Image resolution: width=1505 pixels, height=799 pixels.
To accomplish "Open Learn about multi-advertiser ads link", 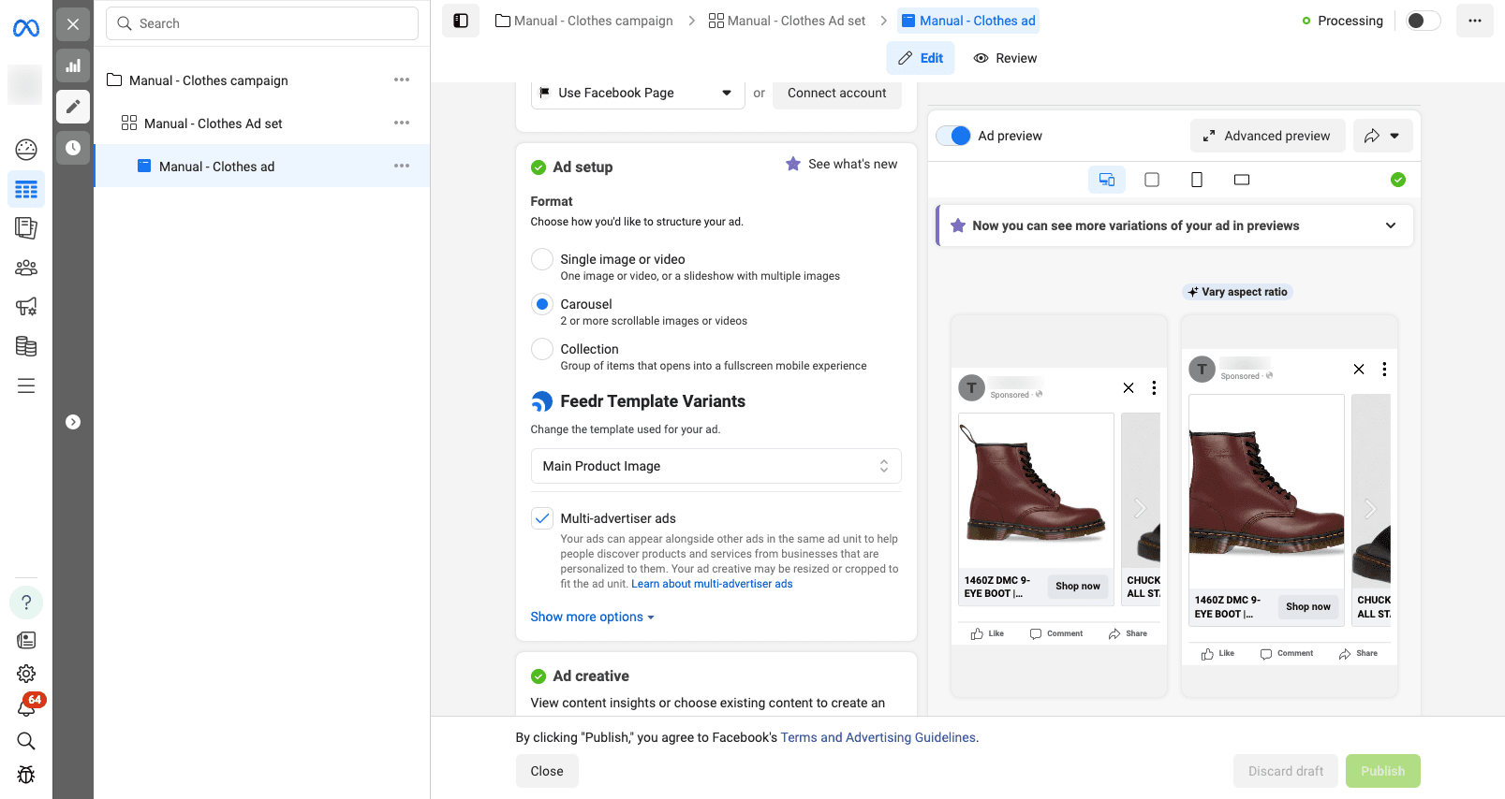I will tap(712, 584).
